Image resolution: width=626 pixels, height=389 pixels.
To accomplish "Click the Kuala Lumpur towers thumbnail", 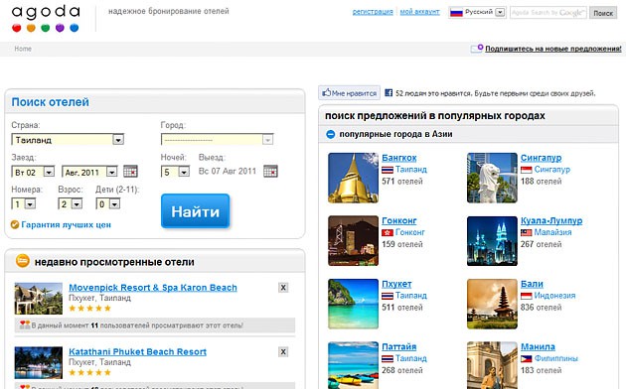I will (492, 241).
